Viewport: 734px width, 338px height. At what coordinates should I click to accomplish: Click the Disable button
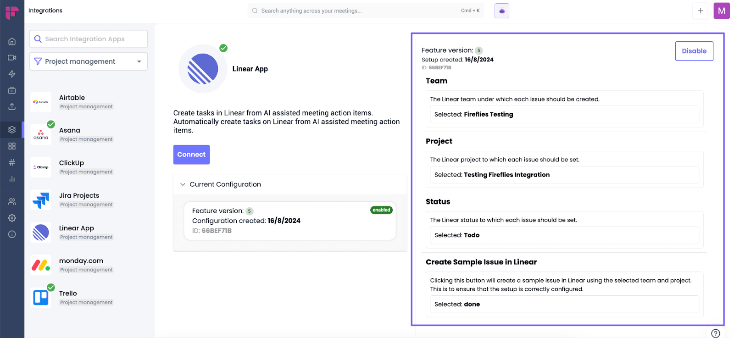click(x=694, y=51)
